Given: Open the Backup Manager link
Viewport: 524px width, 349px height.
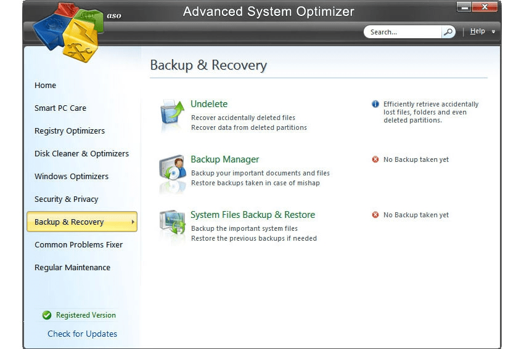Looking at the screenshot, I should pyautogui.click(x=225, y=159).
